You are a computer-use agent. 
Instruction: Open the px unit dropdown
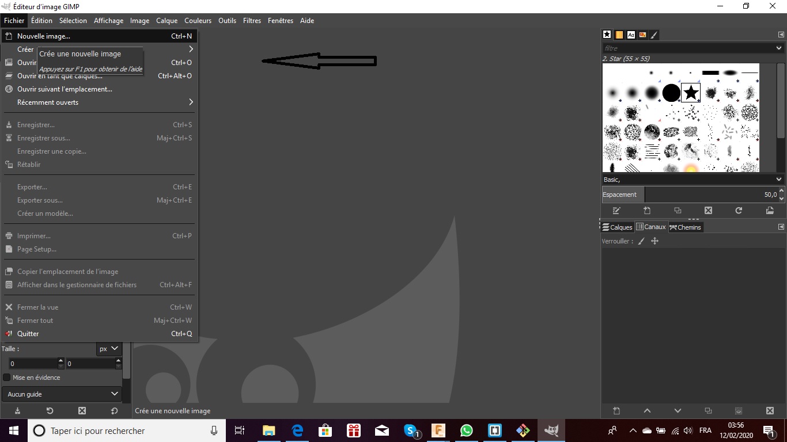(x=109, y=349)
